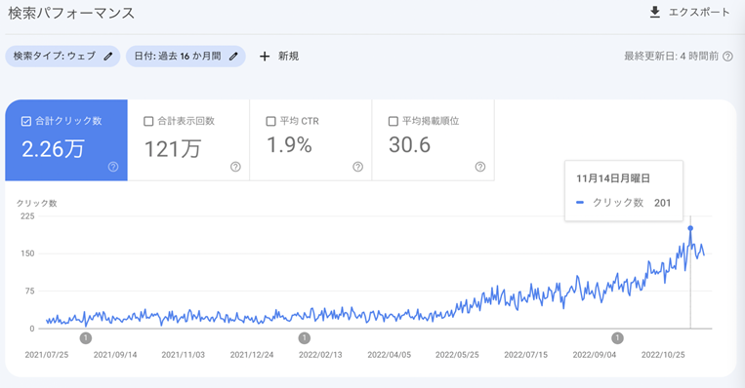Add a new filter with 新規
This screenshot has width=745, height=388.
(279, 57)
